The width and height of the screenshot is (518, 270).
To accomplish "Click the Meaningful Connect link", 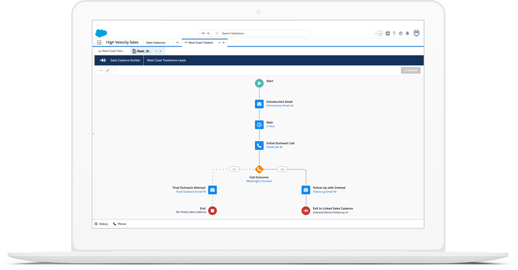I will pyautogui.click(x=259, y=181).
